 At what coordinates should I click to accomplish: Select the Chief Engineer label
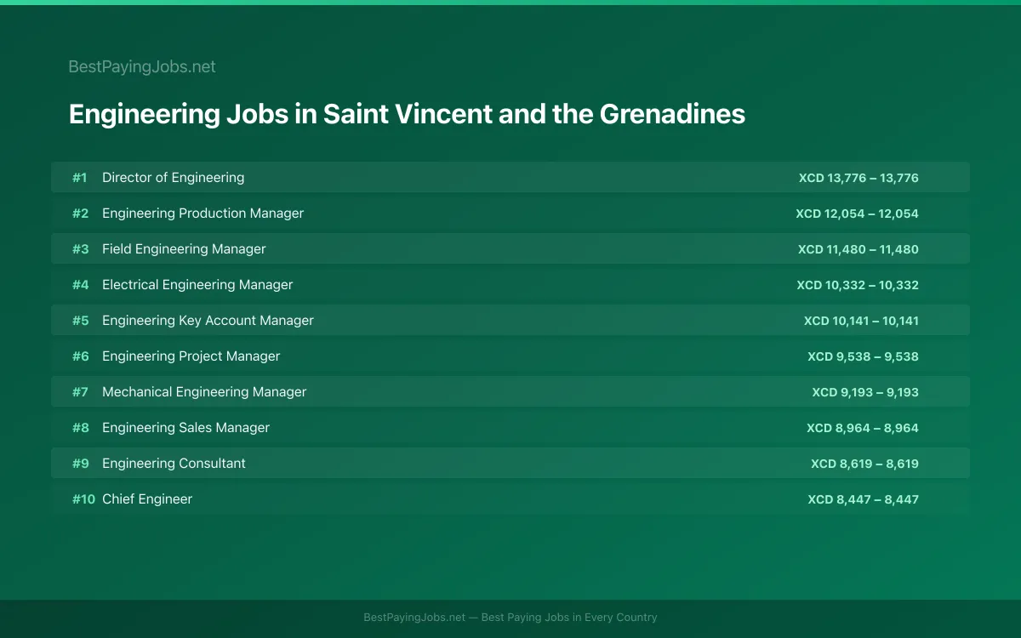click(x=147, y=499)
